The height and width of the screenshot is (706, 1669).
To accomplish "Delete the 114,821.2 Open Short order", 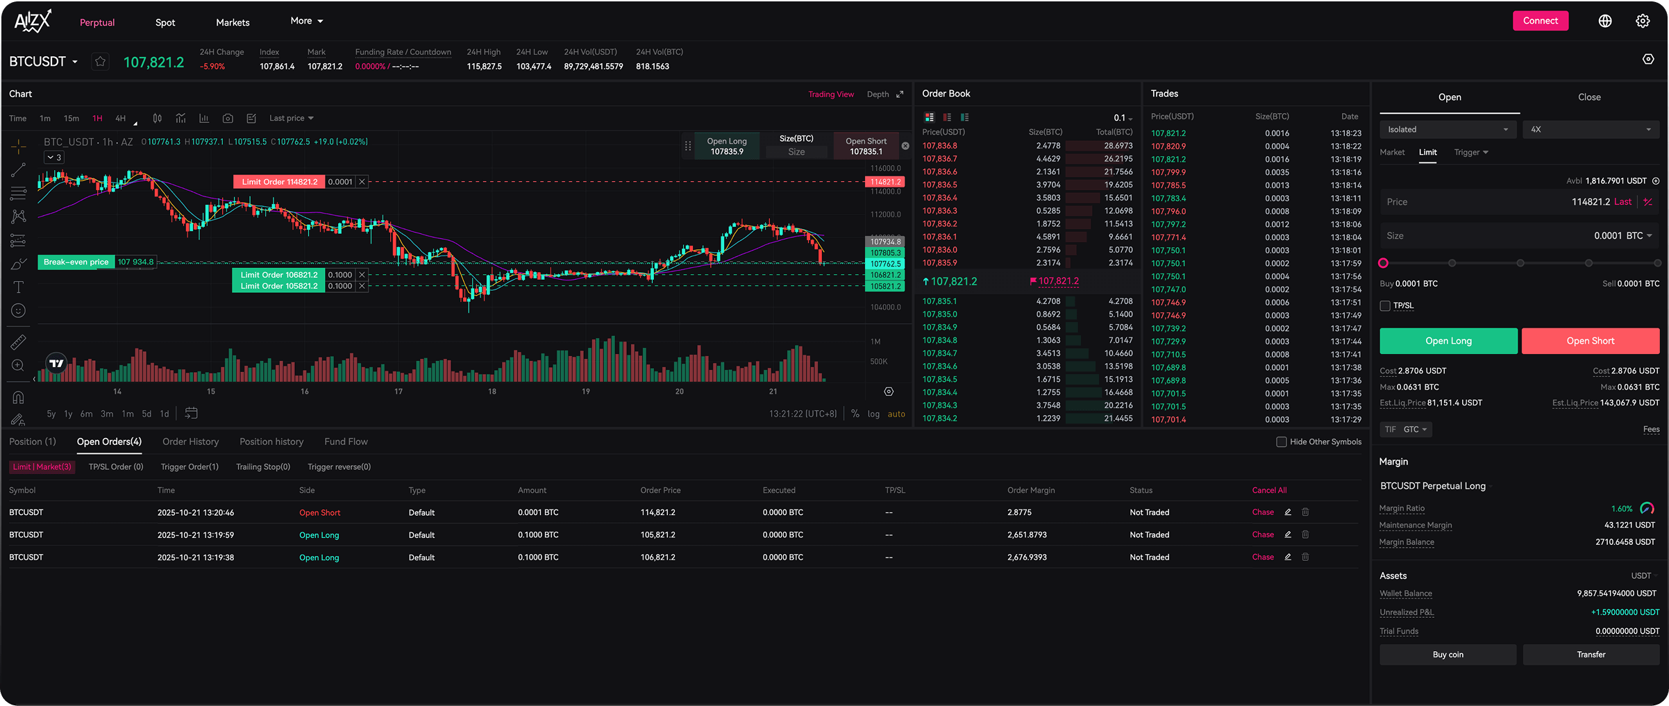I will [x=1305, y=512].
